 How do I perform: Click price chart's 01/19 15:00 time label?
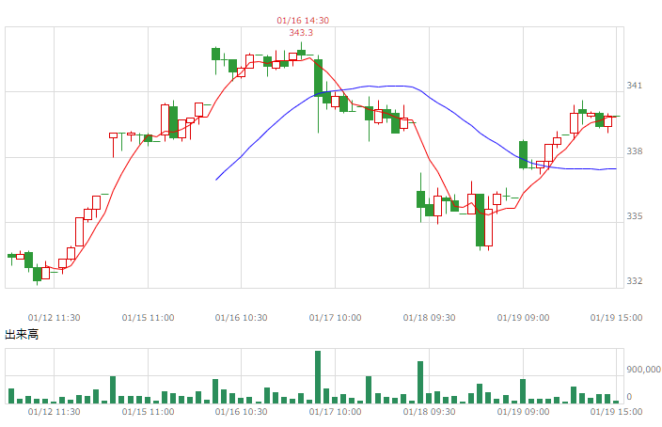pos(617,318)
